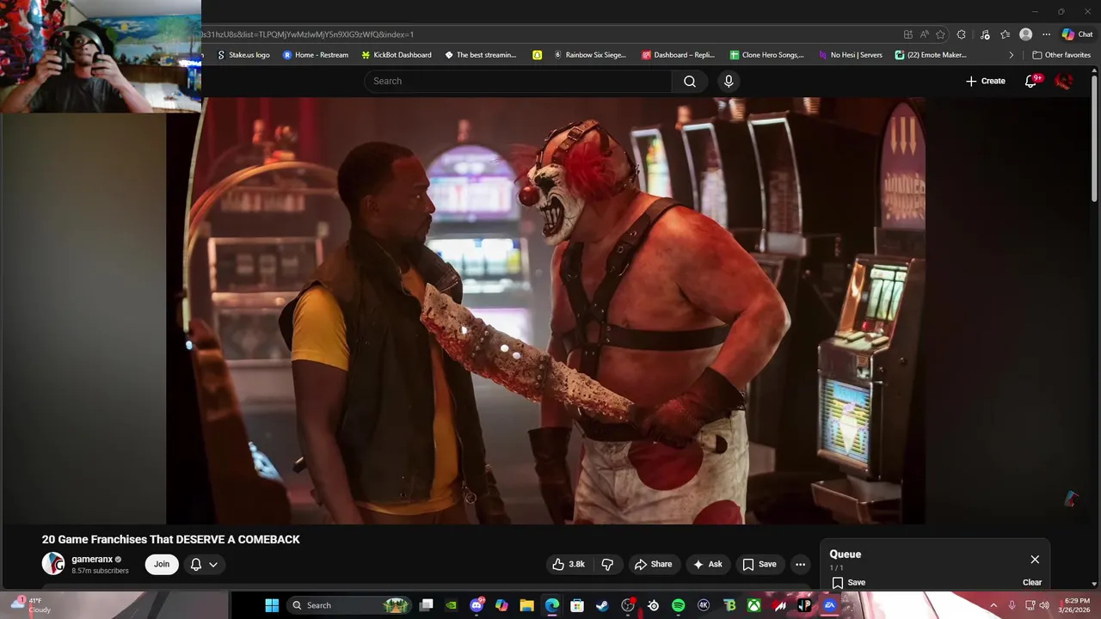Open Xbox app from the taskbar
This screenshot has height=619, width=1101.
[x=753, y=605]
